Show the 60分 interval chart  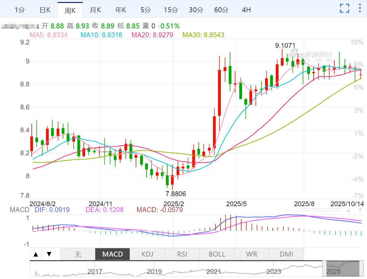coord(221,10)
